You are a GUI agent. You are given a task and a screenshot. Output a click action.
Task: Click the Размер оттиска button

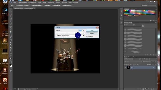click(x=67, y=5)
